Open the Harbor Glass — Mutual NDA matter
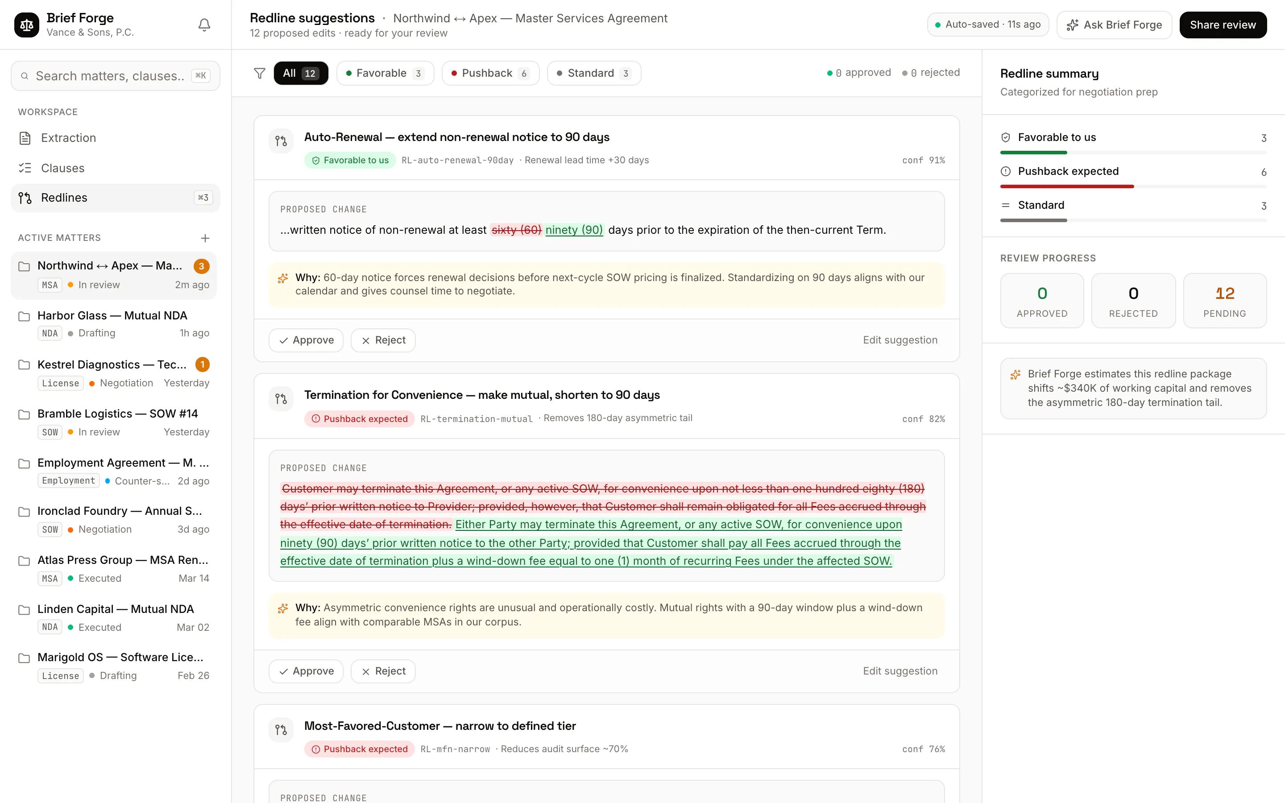The image size is (1285, 803). tap(114, 324)
